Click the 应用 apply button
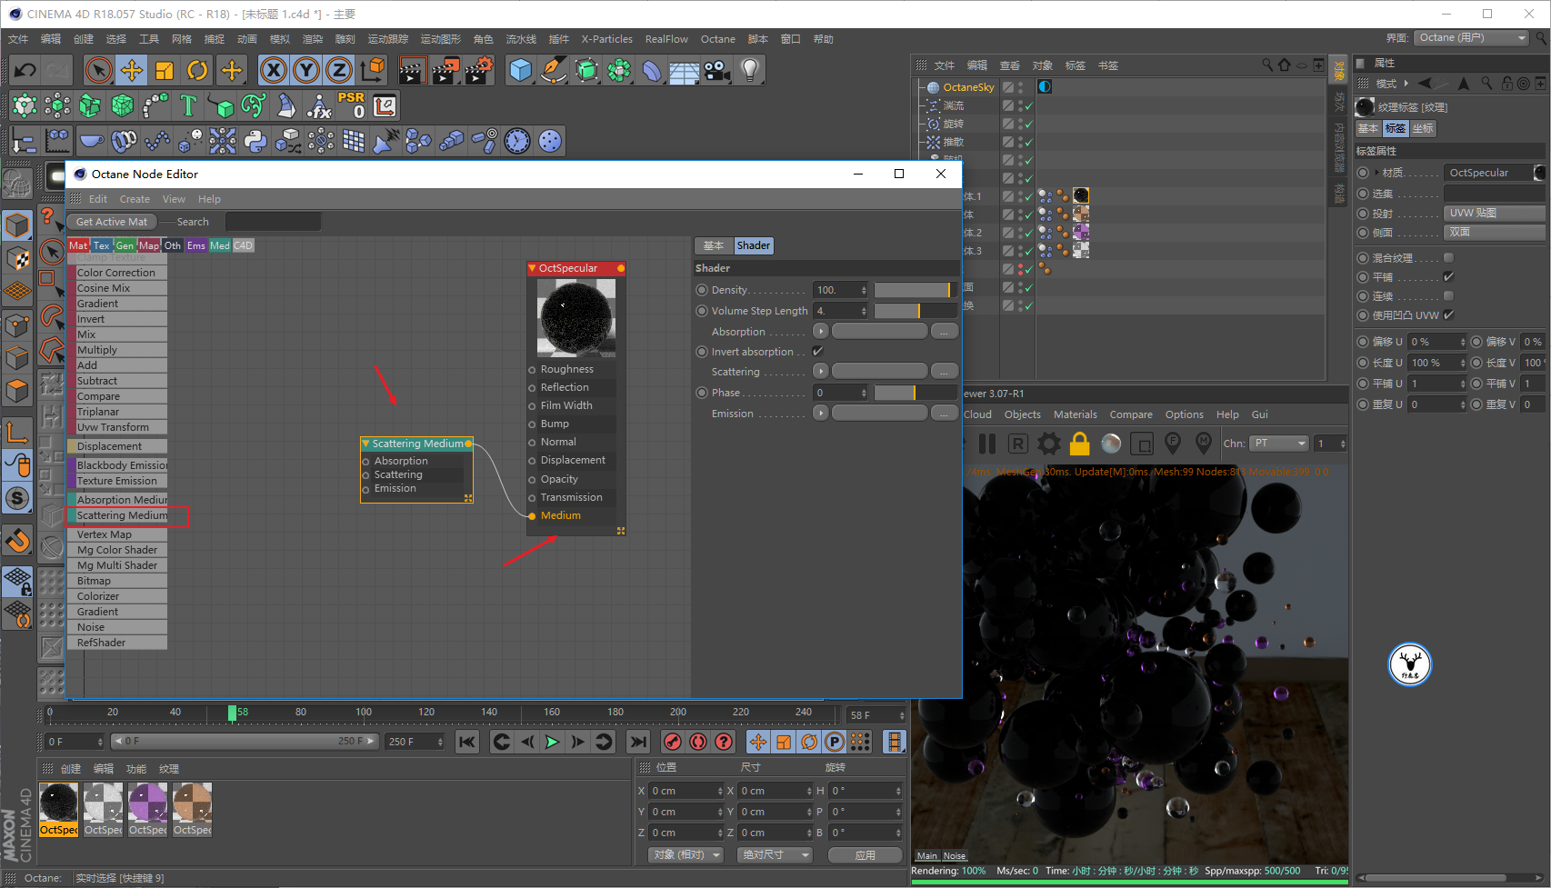Viewport: 1551px width, 888px height. click(865, 855)
